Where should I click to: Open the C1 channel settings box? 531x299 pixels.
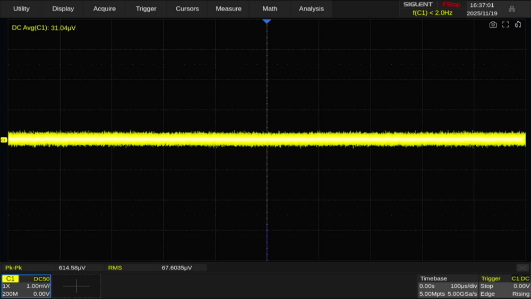click(26, 286)
